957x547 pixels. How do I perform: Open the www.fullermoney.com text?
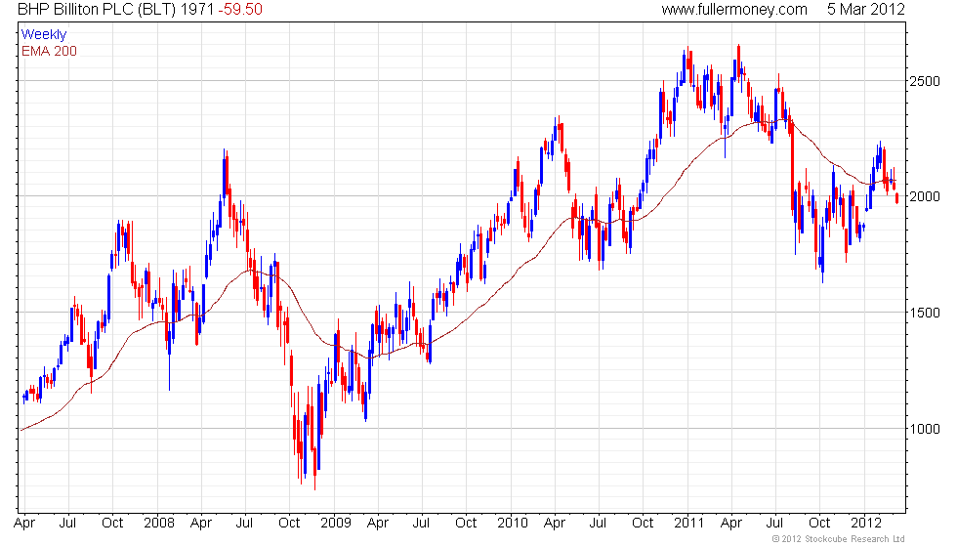click(x=734, y=9)
